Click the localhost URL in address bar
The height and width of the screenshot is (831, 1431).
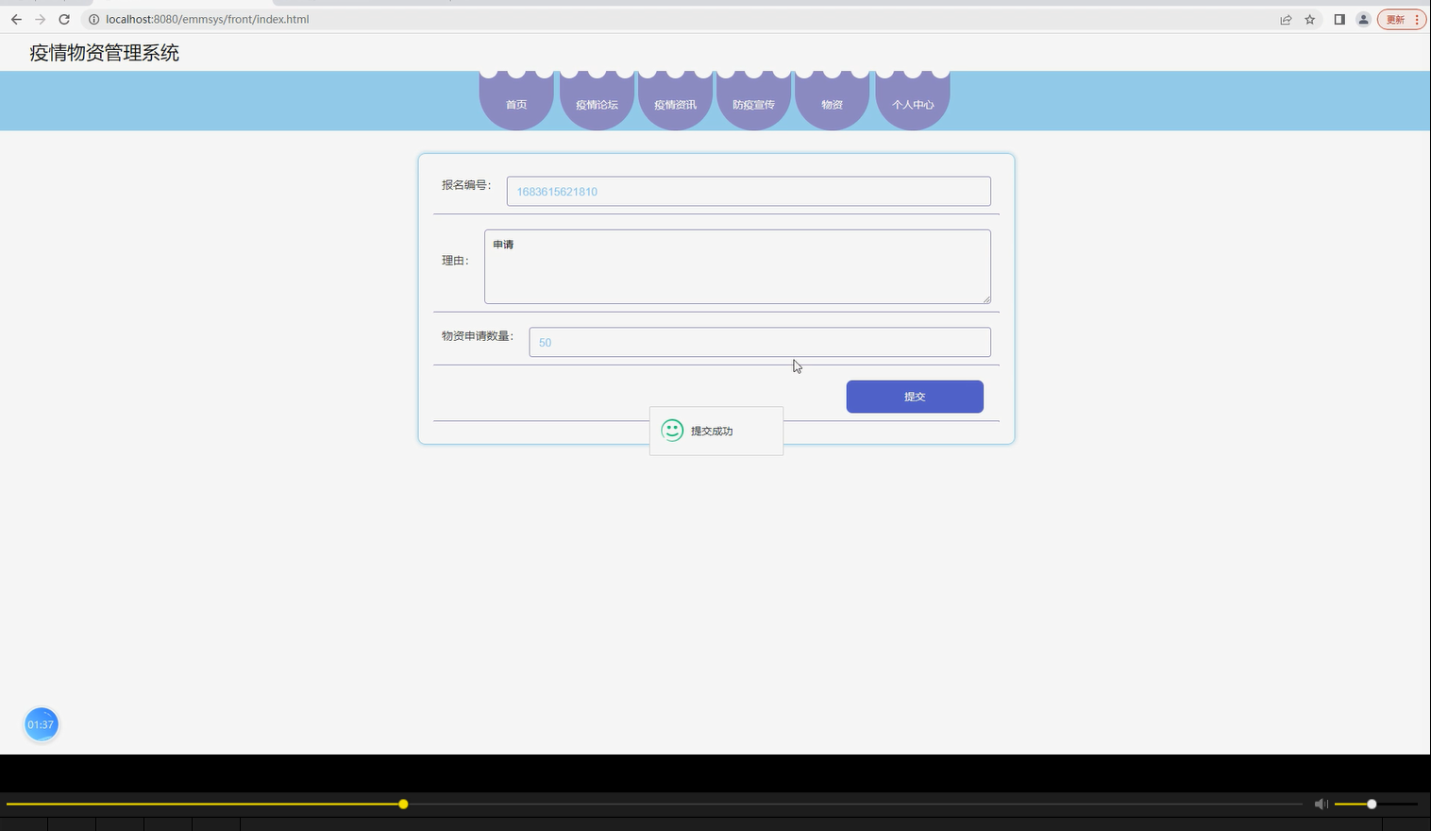coord(208,19)
